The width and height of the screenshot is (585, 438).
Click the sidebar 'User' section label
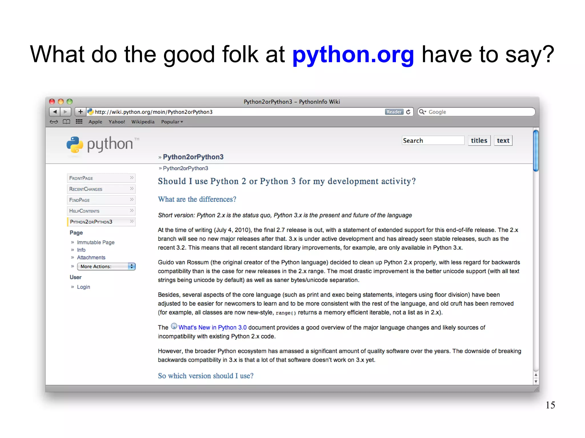tap(75, 277)
